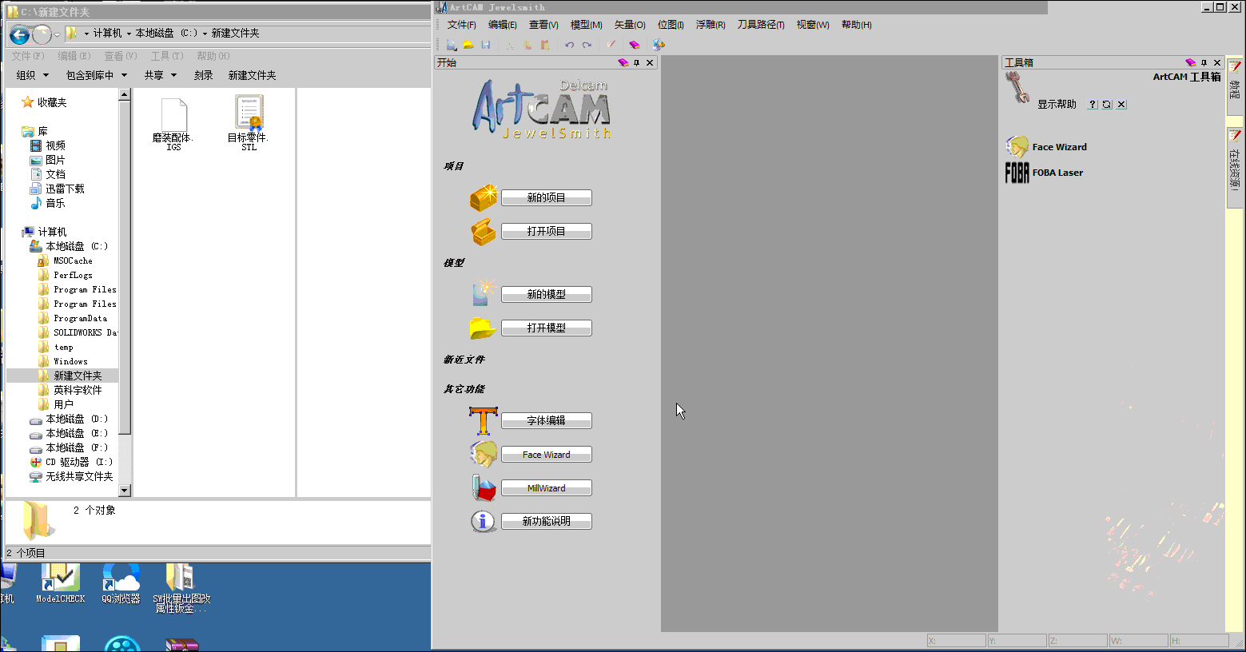Click 刻录 in Explorer command bar
This screenshot has height=652, width=1246.
tap(204, 75)
